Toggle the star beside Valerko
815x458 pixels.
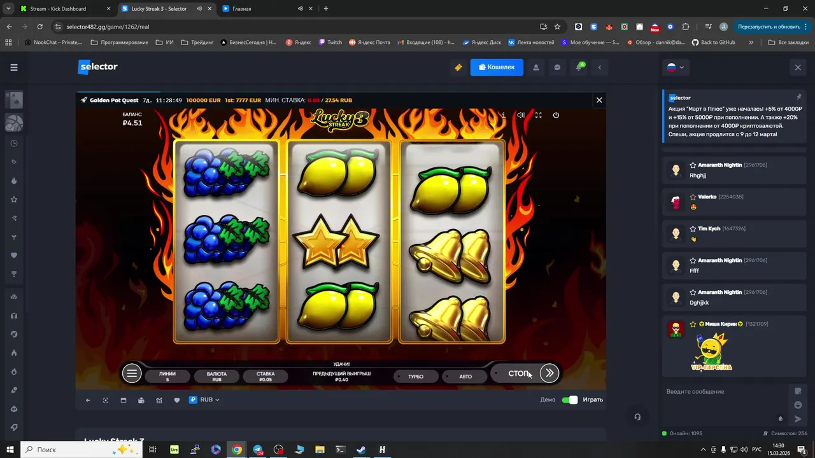(x=693, y=197)
